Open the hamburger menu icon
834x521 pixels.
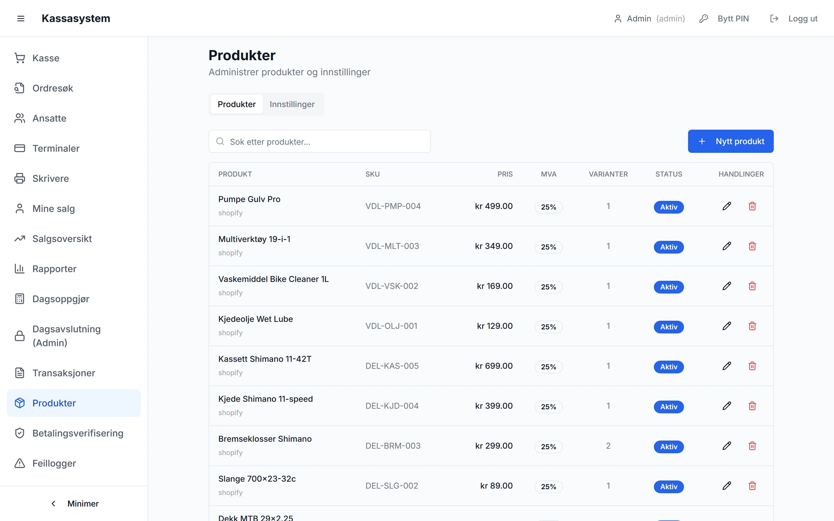point(21,18)
